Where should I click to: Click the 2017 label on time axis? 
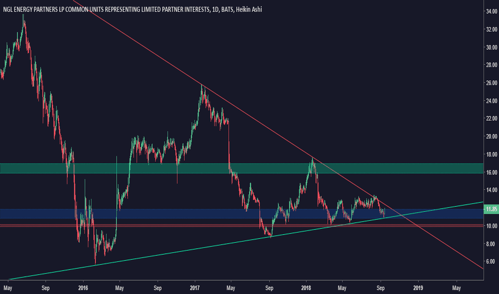pos(194,288)
